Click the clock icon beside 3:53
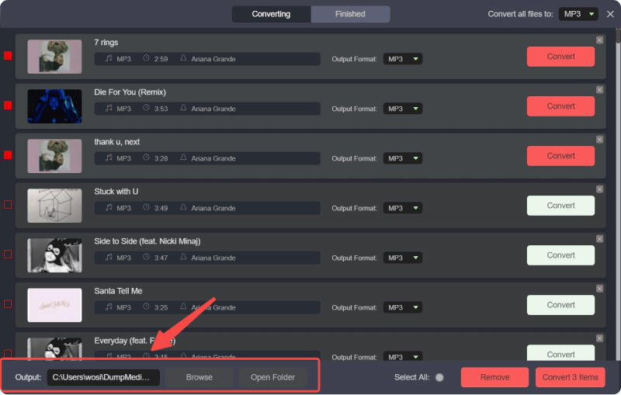Image resolution: width=621 pixels, height=395 pixels. pos(146,108)
